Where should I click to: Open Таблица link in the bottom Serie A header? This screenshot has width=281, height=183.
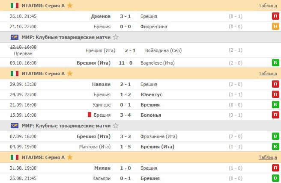(x=268, y=157)
